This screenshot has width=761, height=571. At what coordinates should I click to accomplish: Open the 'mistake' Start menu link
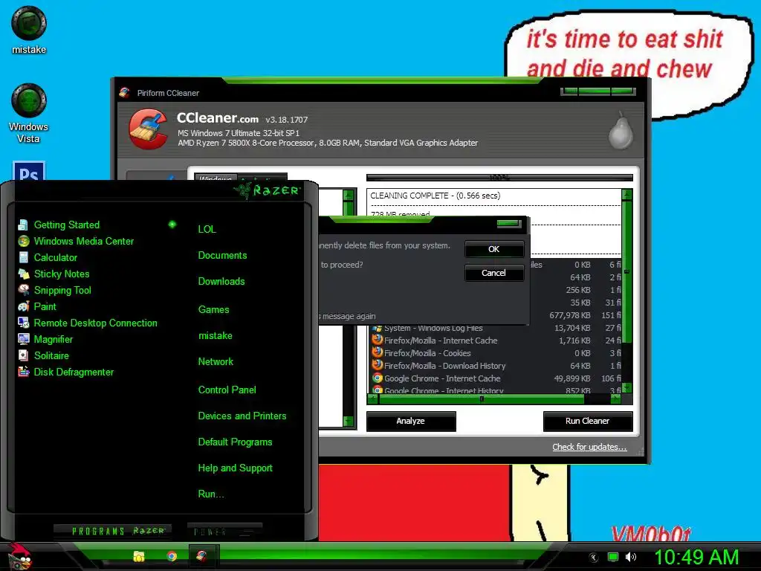(215, 335)
